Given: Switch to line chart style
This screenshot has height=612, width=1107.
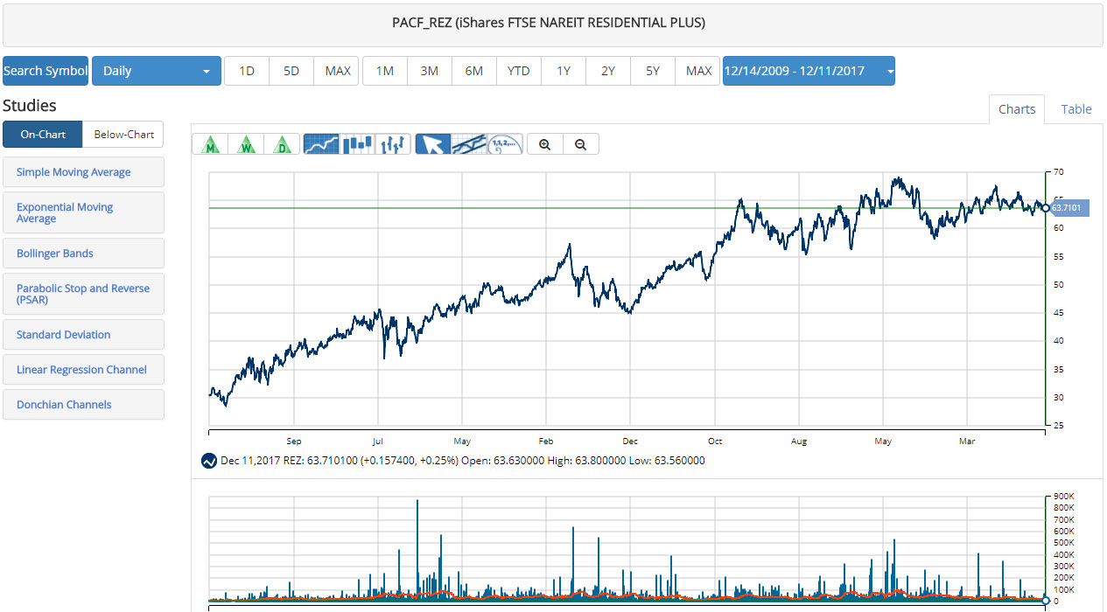Looking at the screenshot, I should pyautogui.click(x=321, y=144).
